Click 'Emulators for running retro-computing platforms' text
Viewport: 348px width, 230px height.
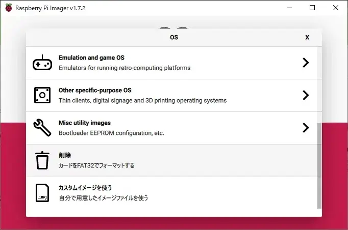pyautogui.click(x=125, y=68)
